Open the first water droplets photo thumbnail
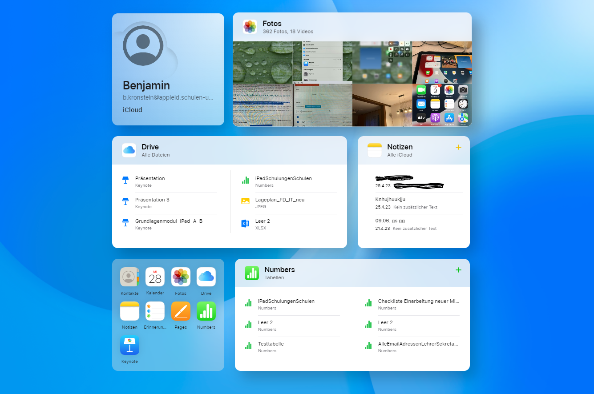Viewport: 594px width, 394px height. pos(263,62)
